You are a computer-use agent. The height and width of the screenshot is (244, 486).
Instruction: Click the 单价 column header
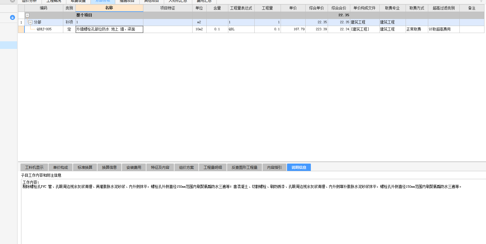(x=293, y=8)
